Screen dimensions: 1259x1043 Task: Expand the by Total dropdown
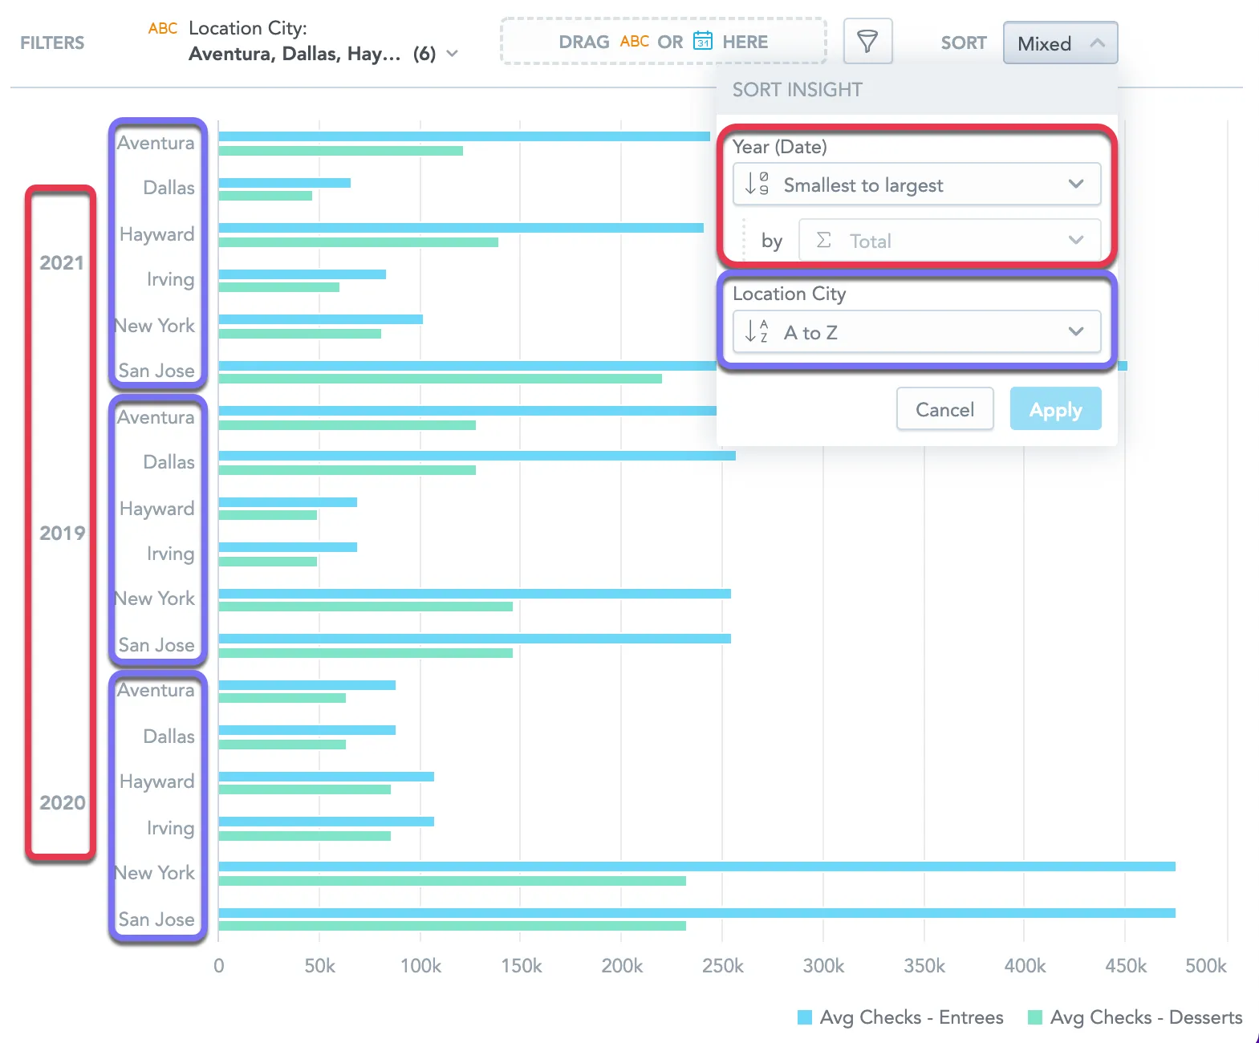tap(949, 240)
